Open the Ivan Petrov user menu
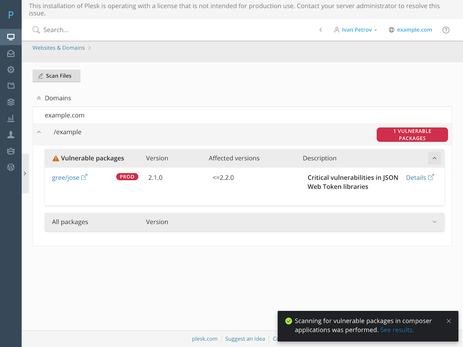463x347 pixels. click(356, 30)
